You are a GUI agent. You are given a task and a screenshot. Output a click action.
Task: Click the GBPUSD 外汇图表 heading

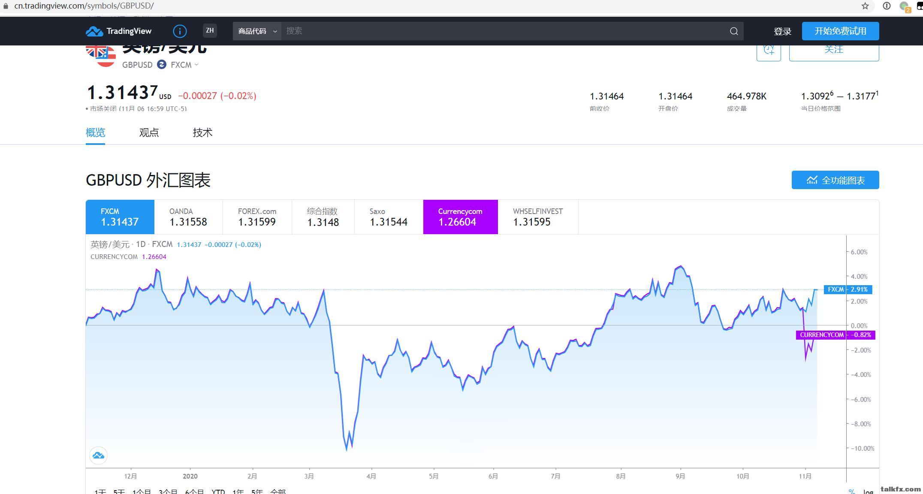click(148, 180)
